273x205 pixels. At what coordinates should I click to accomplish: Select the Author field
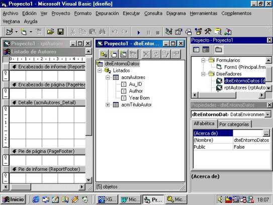pos(136,91)
